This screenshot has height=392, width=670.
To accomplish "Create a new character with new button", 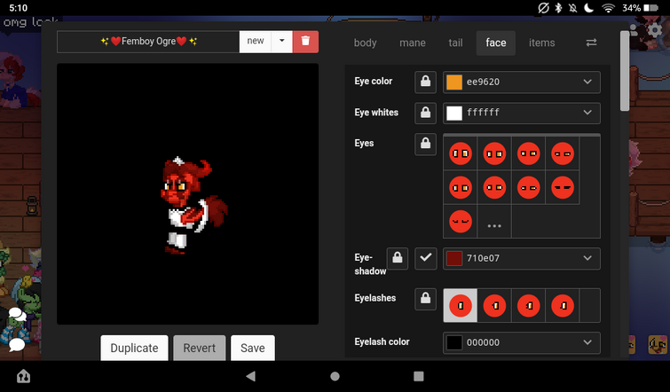I will coord(256,42).
